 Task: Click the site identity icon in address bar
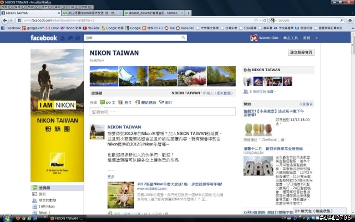[x=19, y=21]
